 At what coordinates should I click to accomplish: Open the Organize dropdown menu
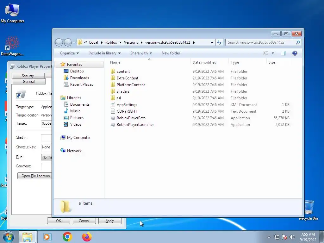(69, 53)
